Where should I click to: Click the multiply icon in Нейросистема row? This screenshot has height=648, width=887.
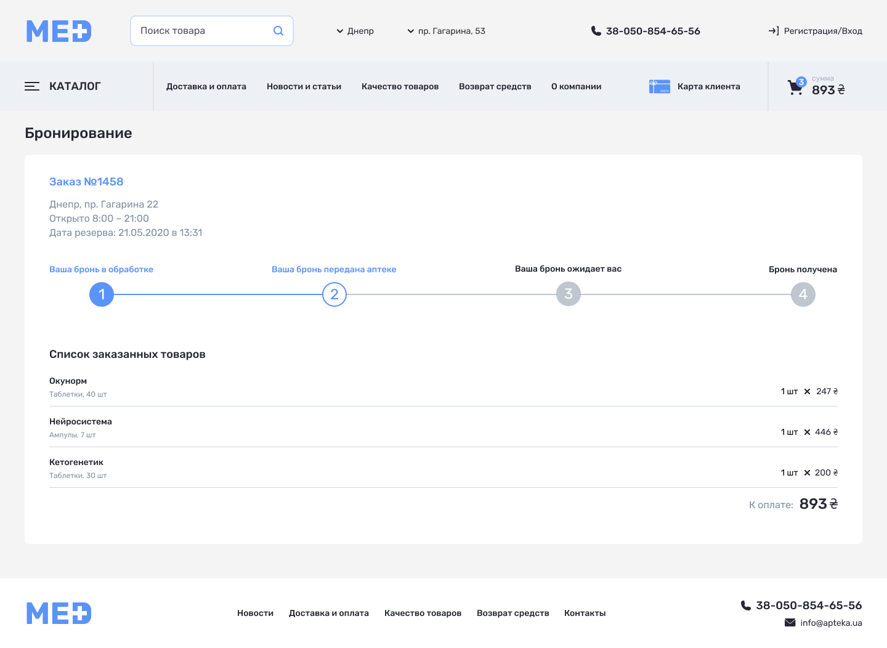pyautogui.click(x=807, y=432)
